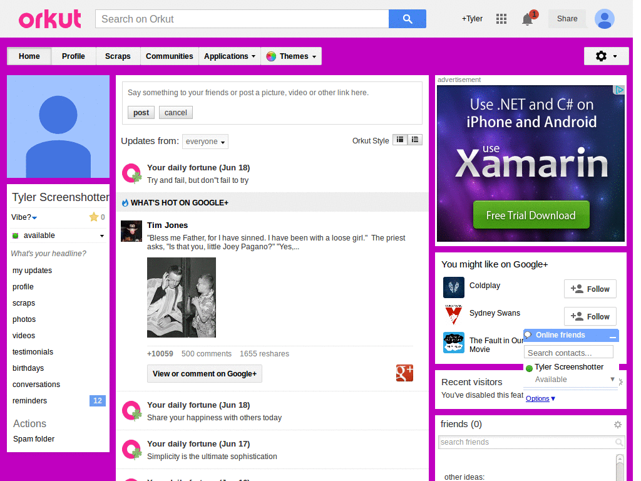Click the chat bubble icon in Online friends
The image size is (641, 481).
coord(528,335)
